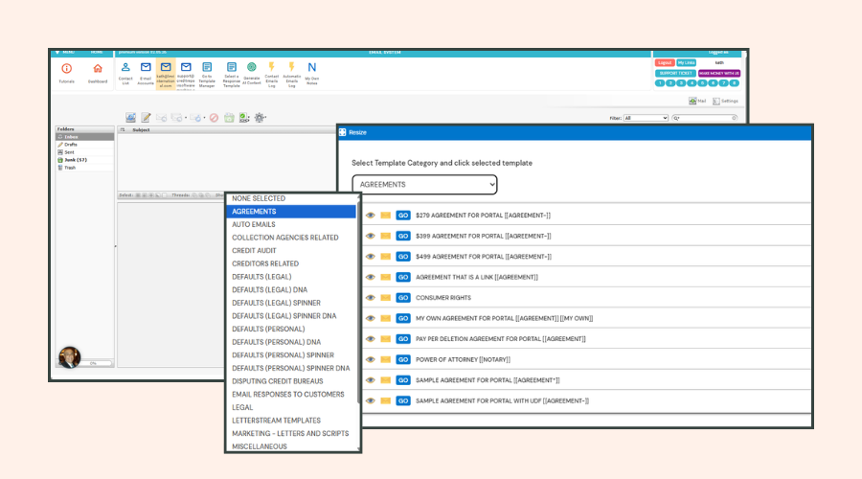This screenshot has height=479, width=862.
Task: Click the archive green box toolbar icon
Action: (229, 118)
